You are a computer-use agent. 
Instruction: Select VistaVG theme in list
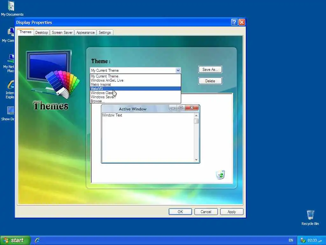(x=135, y=89)
